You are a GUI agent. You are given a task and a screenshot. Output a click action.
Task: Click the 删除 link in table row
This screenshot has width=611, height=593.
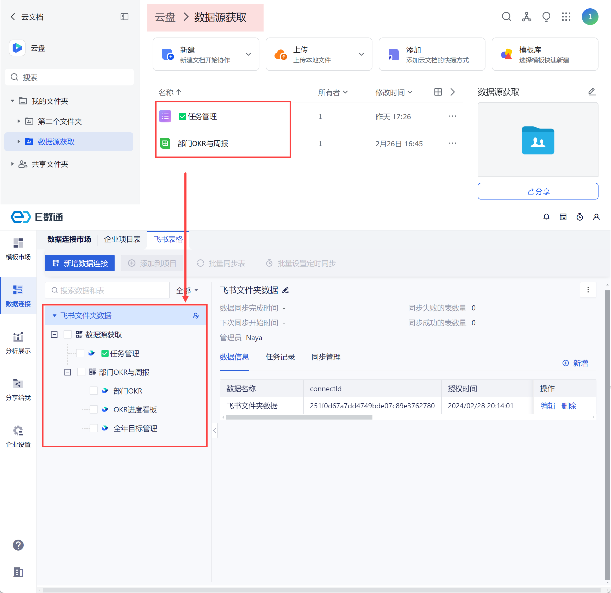[x=568, y=406]
